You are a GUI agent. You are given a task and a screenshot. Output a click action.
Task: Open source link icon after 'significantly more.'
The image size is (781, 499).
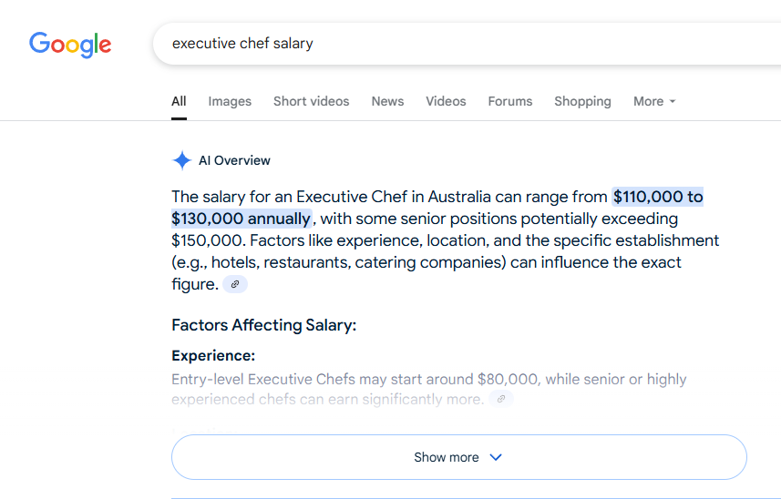(x=500, y=400)
